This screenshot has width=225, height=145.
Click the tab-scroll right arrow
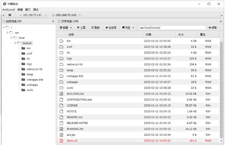point(221,15)
